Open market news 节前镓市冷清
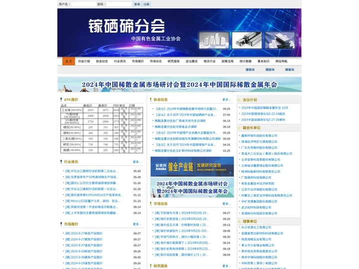Screen dimensions: 359x269 click(182, 213)
